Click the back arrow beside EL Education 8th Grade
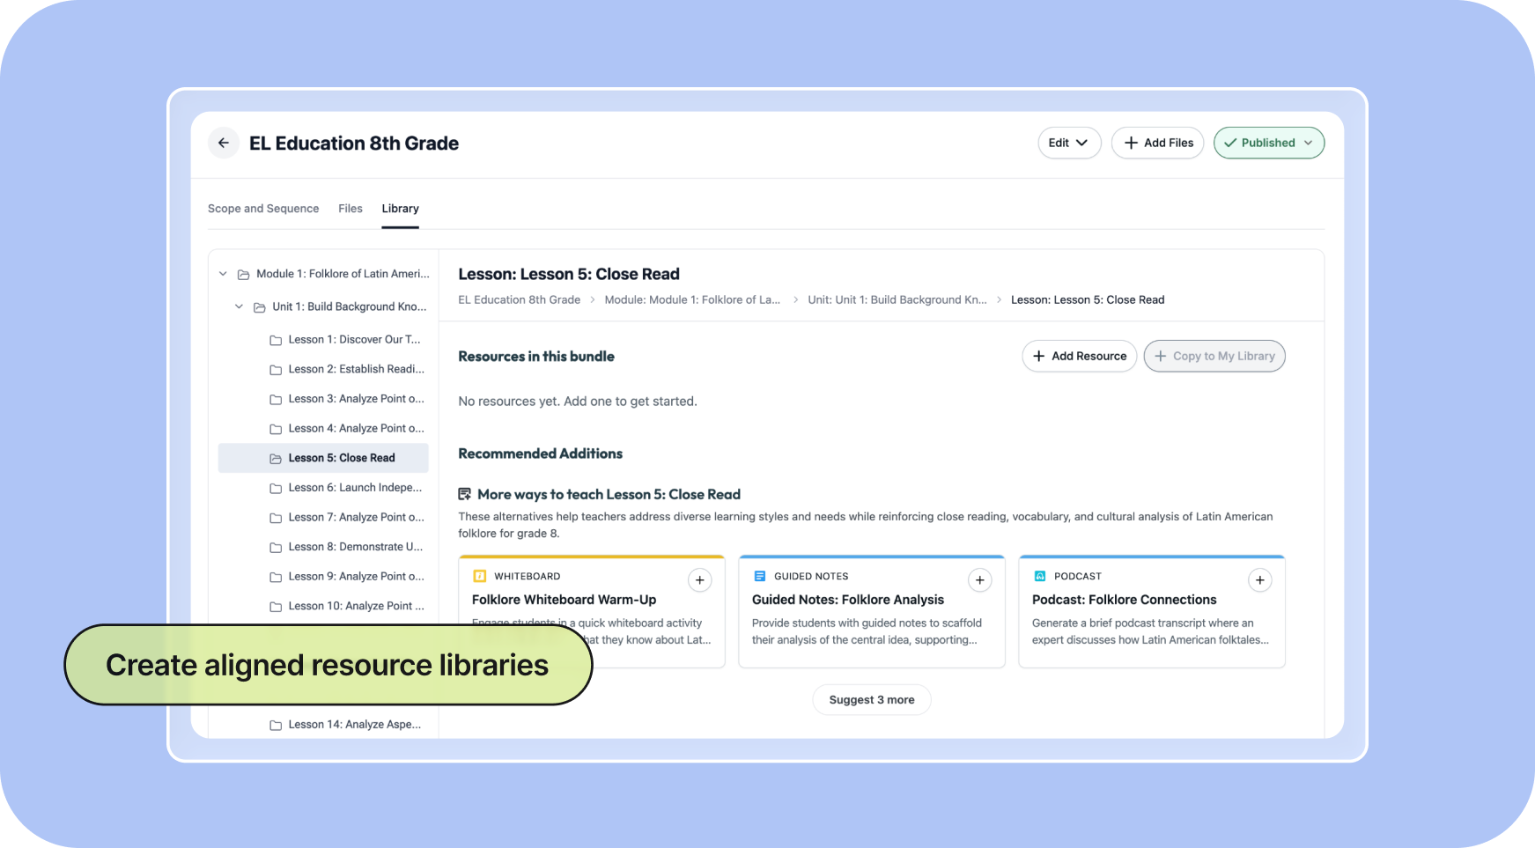The image size is (1535, 848). (224, 143)
